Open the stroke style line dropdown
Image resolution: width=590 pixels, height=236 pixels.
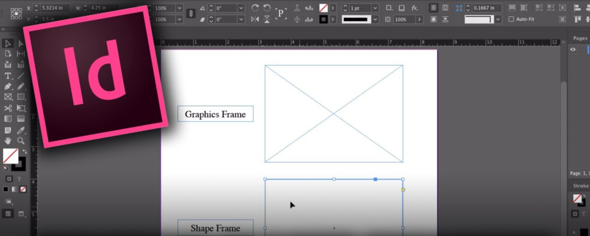375,19
